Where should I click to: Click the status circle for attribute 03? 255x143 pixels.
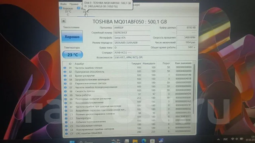[65, 75]
